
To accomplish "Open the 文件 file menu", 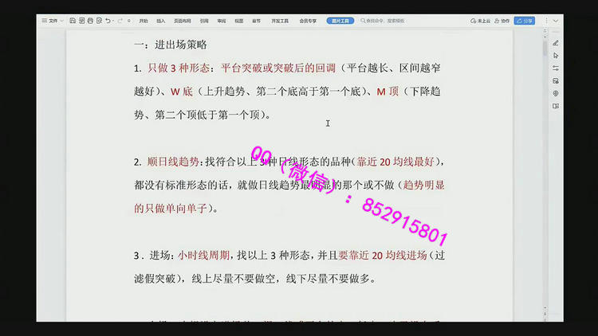I will (54, 20).
